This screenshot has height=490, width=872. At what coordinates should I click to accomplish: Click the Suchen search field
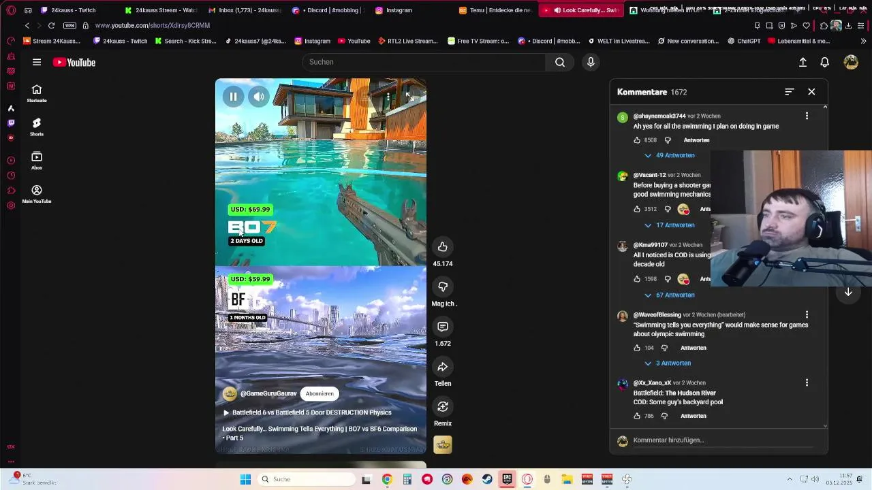[423, 62]
